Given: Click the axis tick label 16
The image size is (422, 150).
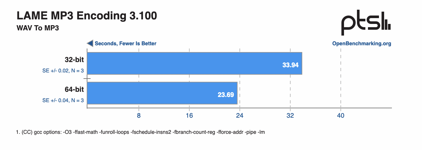Looking at the screenshot, I should point(189,116).
